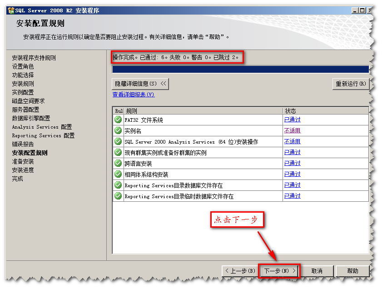
Task: Select 错误报告 step in sidebar
Action: (x=23, y=144)
